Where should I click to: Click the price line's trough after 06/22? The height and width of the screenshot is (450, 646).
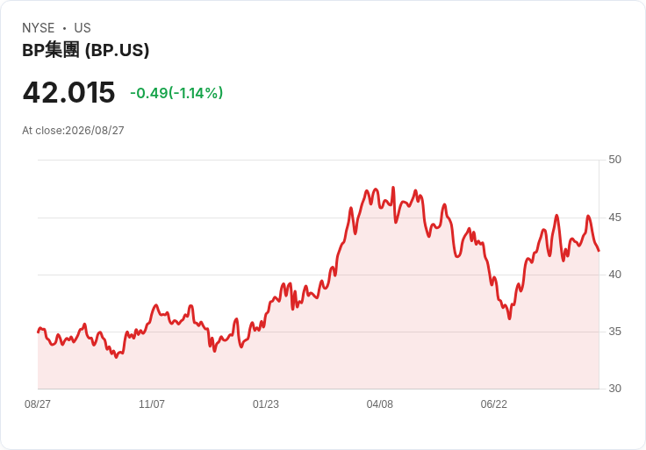[510, 318]
